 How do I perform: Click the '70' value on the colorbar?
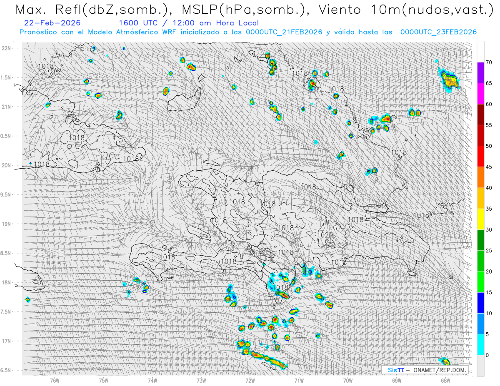[489, 62]
